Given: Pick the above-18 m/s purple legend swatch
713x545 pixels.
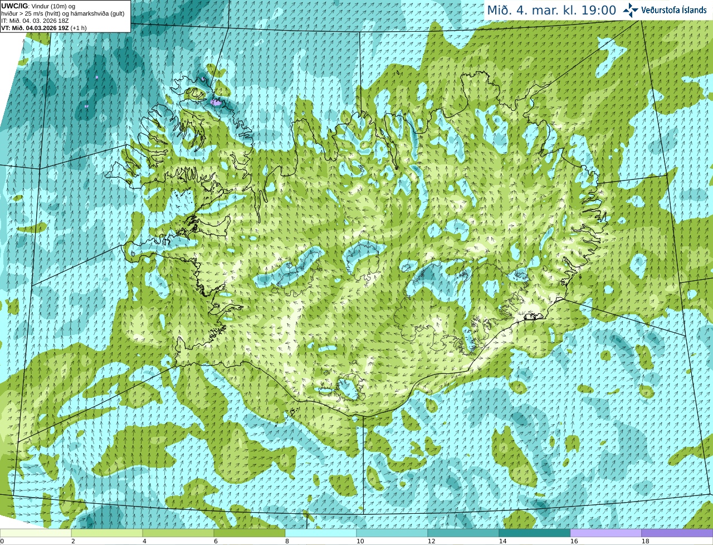Looking at the screenshot, I should [677, 533].
